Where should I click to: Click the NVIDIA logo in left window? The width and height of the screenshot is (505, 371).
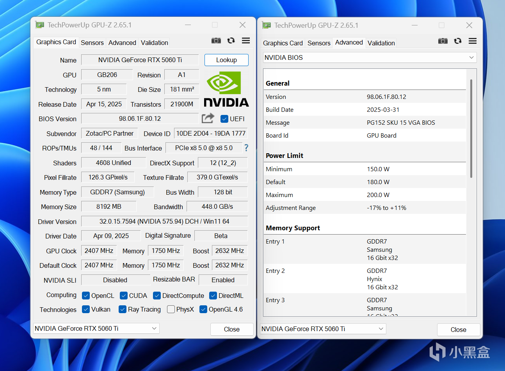[x=226, y=89]
